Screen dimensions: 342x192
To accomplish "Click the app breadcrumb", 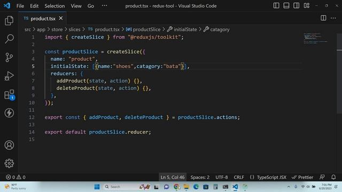I will coord(41,29).
